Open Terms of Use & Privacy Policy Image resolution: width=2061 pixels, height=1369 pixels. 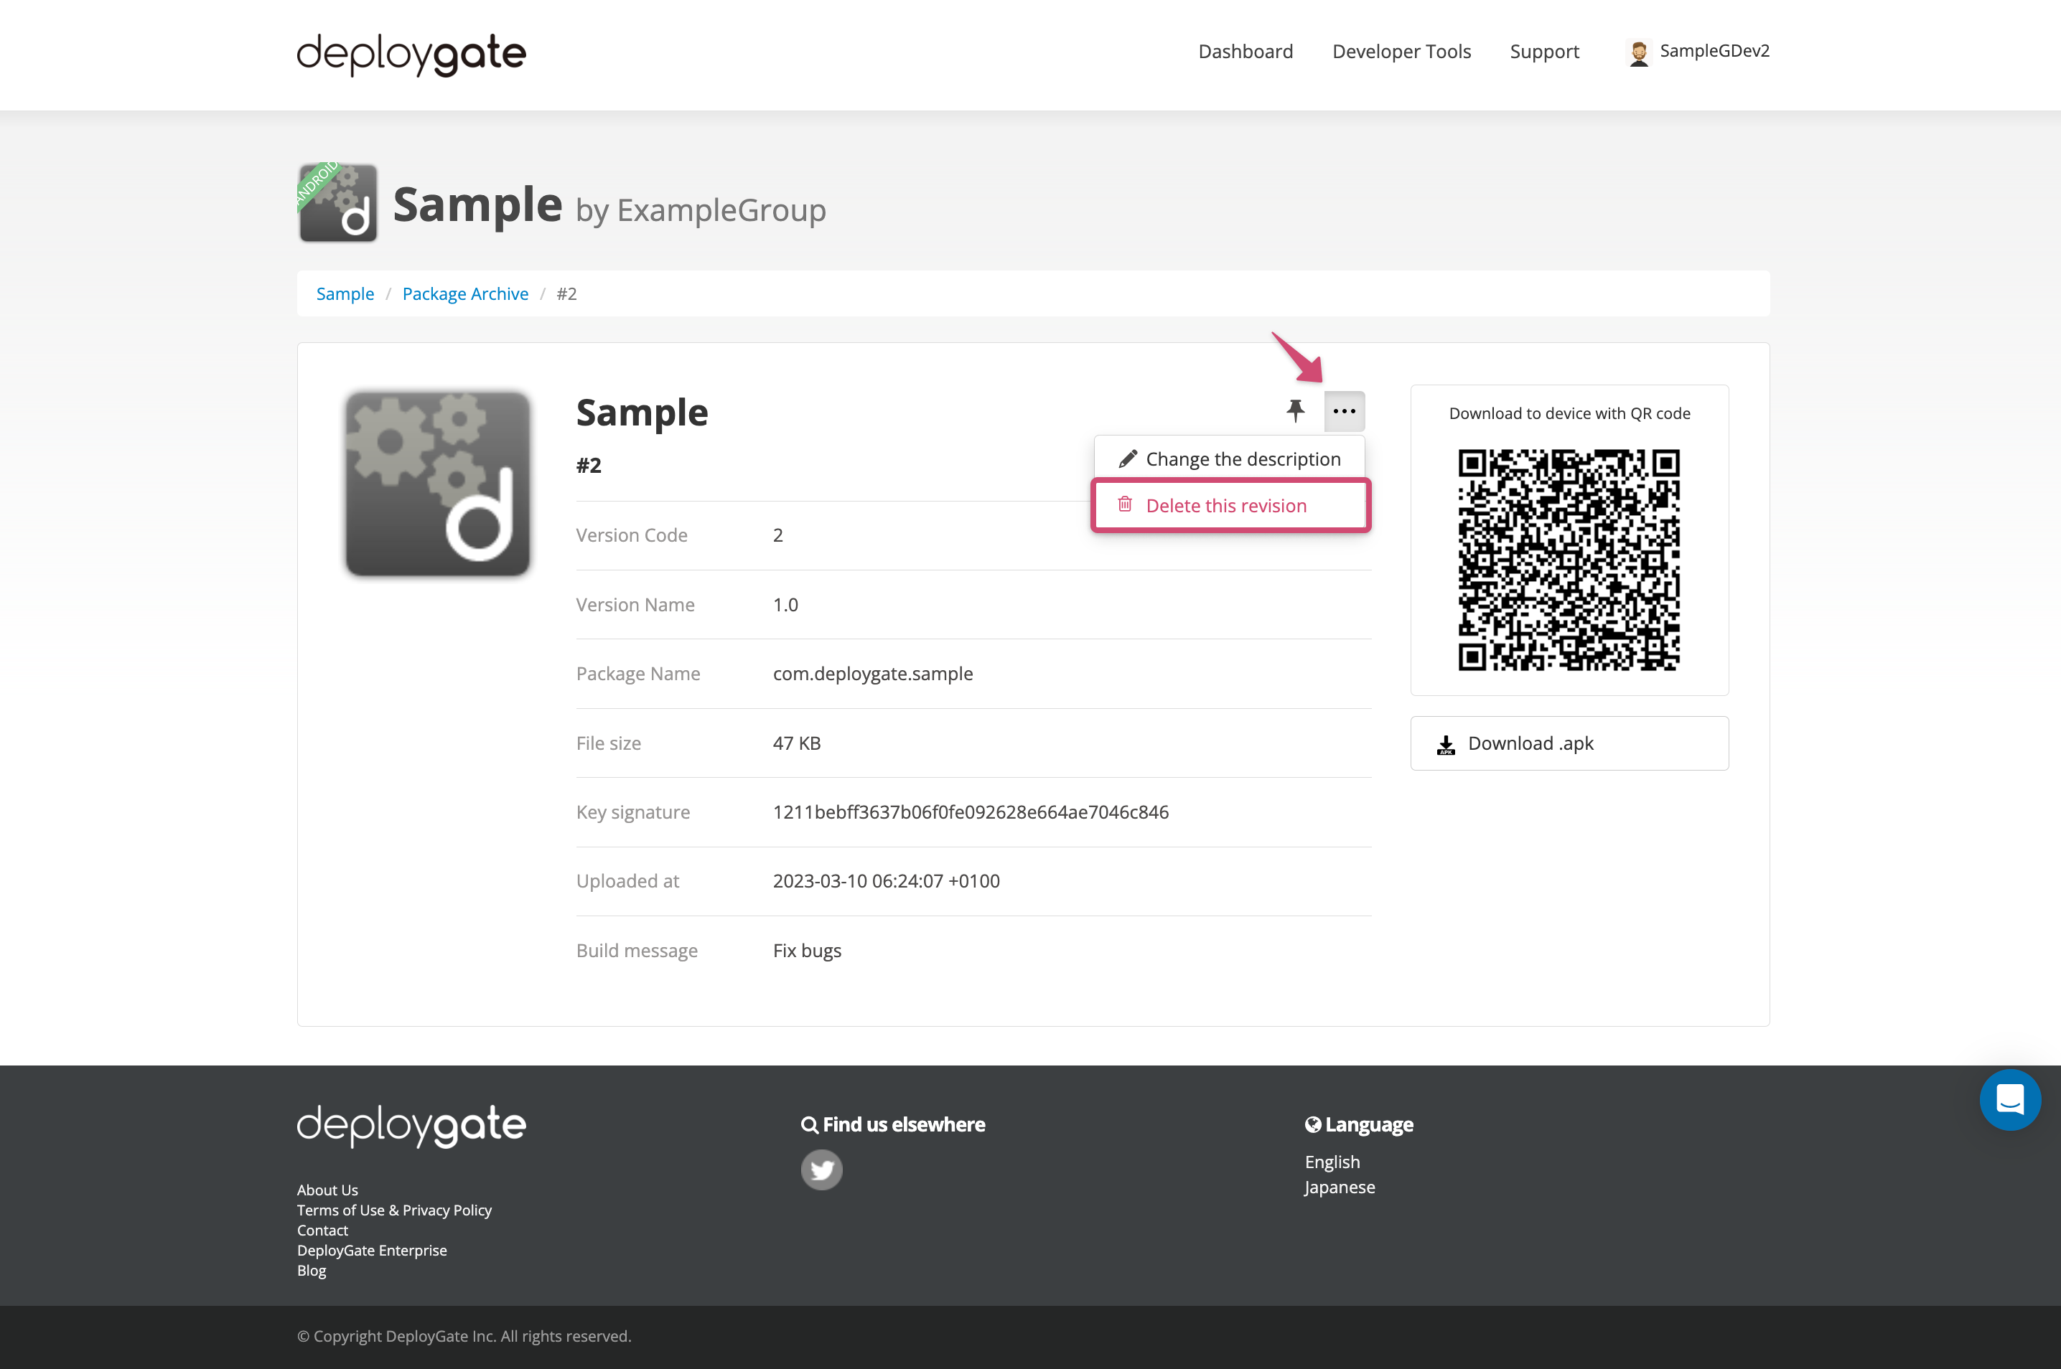click(394, 1210)
